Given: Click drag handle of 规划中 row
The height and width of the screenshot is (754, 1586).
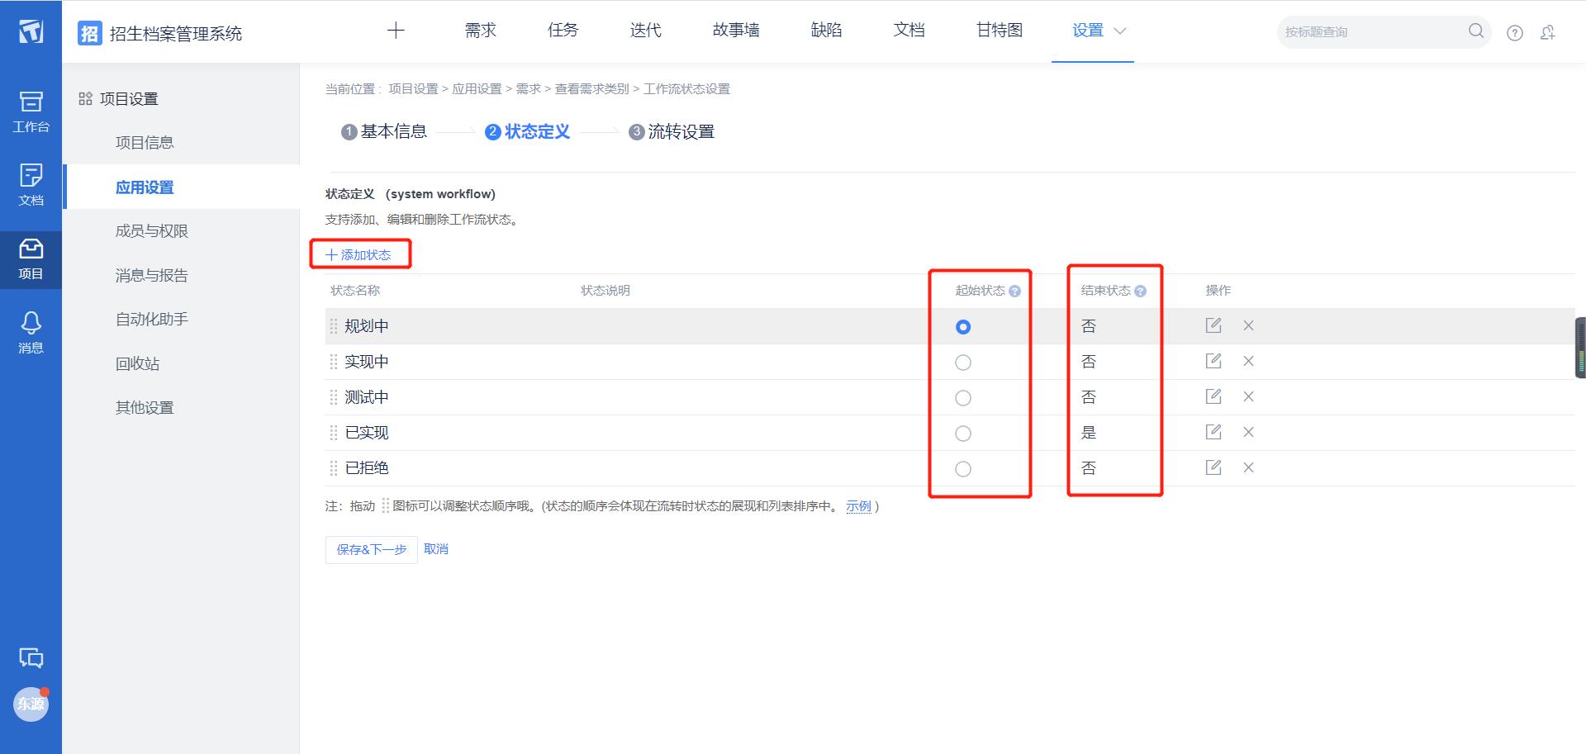Looking at the screenshot, I should (x=334, y=326).
